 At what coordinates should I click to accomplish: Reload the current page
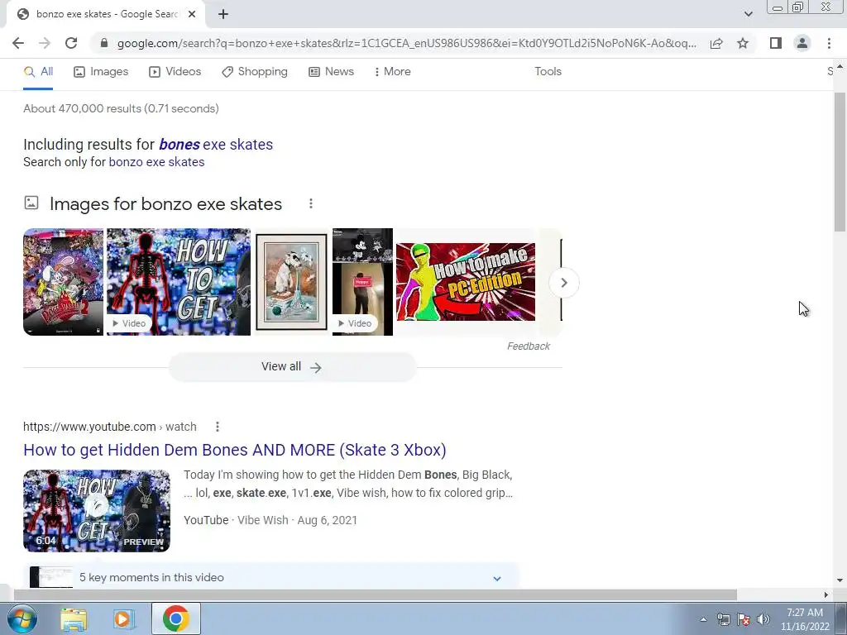tap(71, 43)
